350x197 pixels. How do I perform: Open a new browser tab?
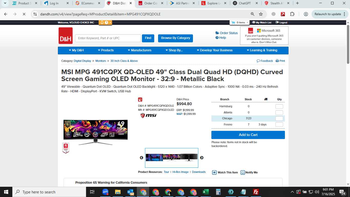click(297, 3)
